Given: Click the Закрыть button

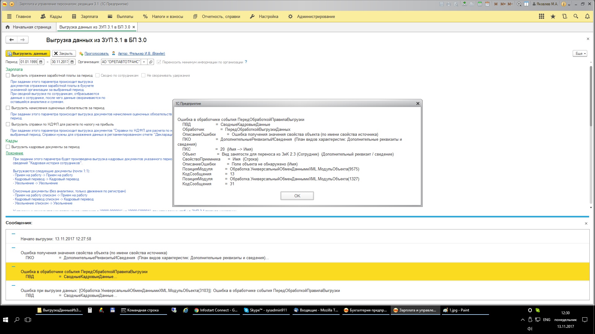Looking at the screenshot, I should click(64, 54).
